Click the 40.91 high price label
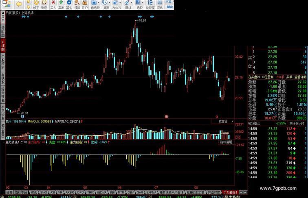308x198 pixels. click(142, 20)
